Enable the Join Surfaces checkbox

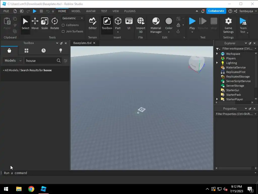[63, 31]
